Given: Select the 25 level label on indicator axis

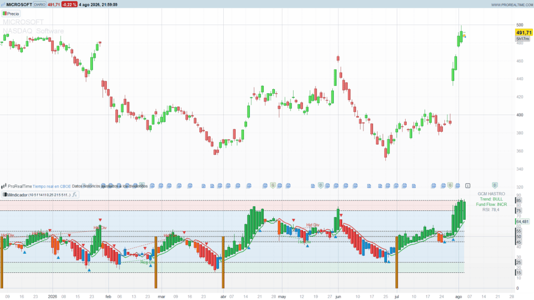Looking at the screenshot, I should click(x=519, y=262).
